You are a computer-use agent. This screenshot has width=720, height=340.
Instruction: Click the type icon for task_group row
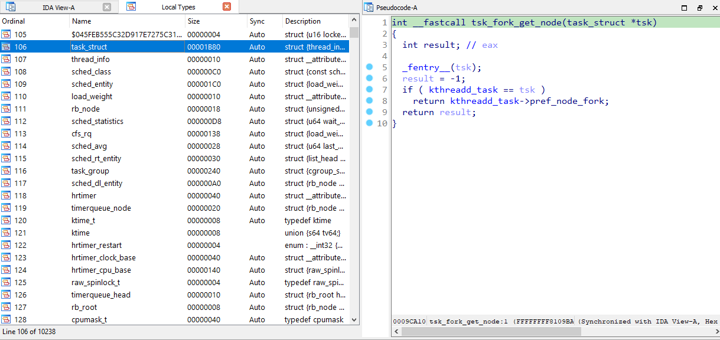tap(6, 171)
